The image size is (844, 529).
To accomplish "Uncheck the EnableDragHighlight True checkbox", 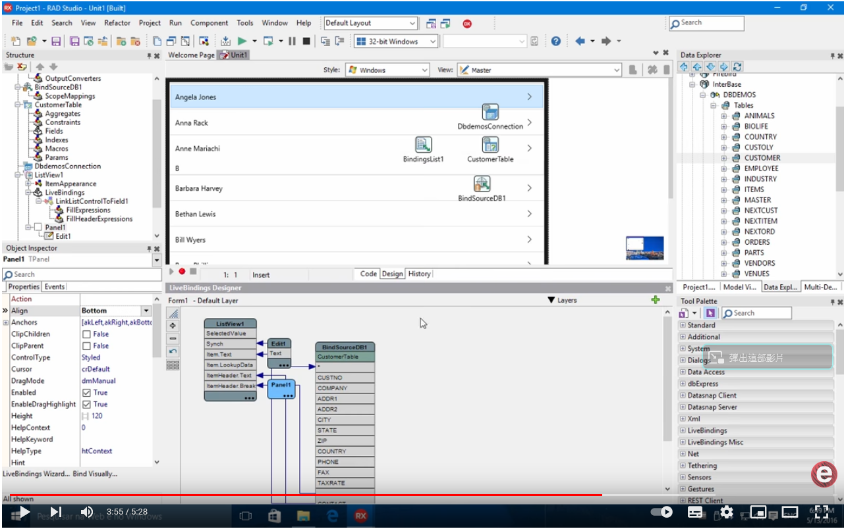I will (x=86, y=405).
